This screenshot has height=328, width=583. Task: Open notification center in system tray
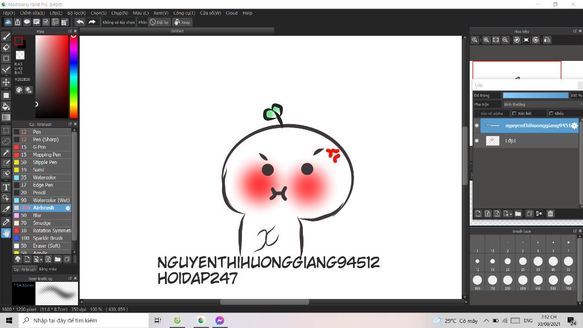(572, 321)
